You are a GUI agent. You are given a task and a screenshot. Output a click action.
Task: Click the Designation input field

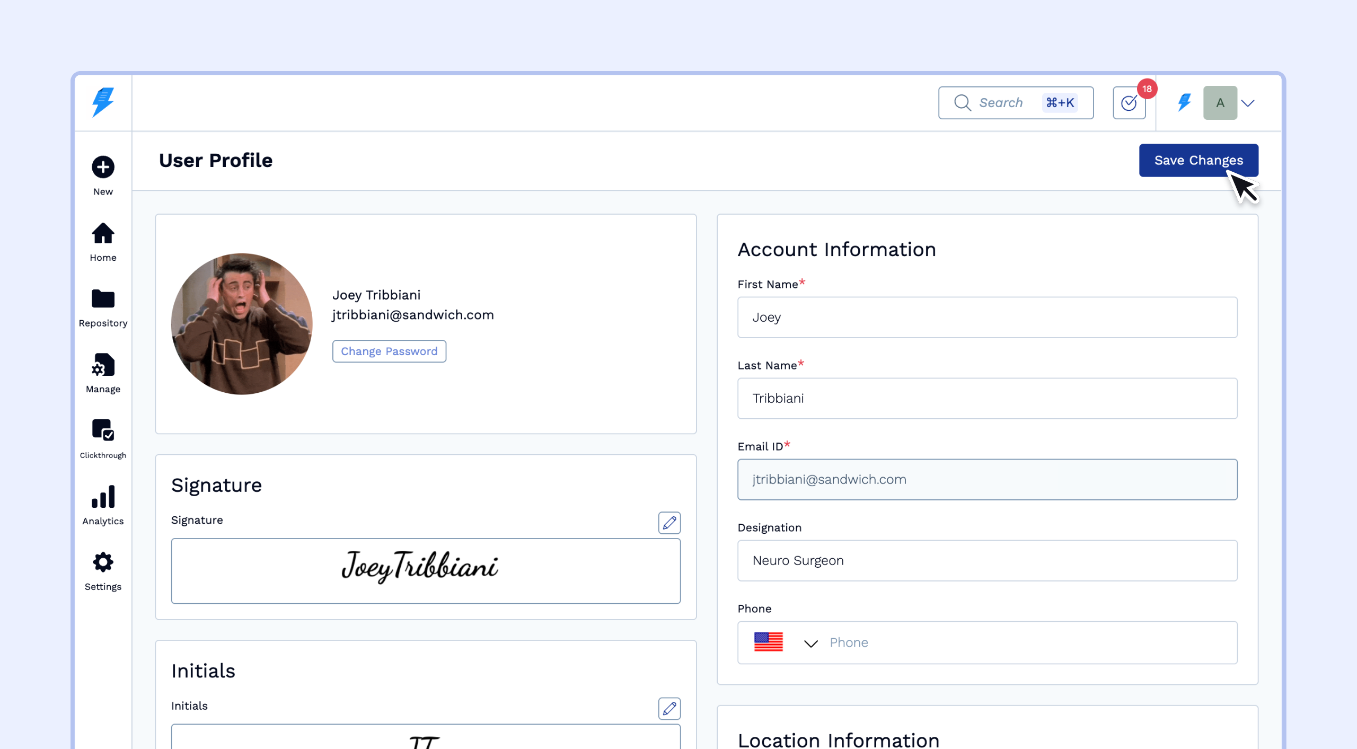click(987, 561)
